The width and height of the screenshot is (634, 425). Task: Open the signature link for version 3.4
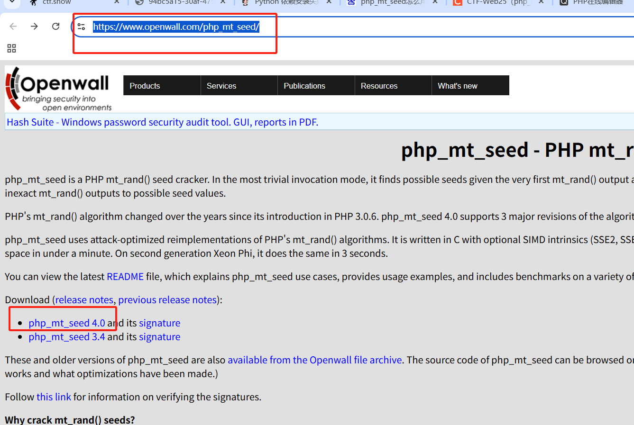[159, 337]
